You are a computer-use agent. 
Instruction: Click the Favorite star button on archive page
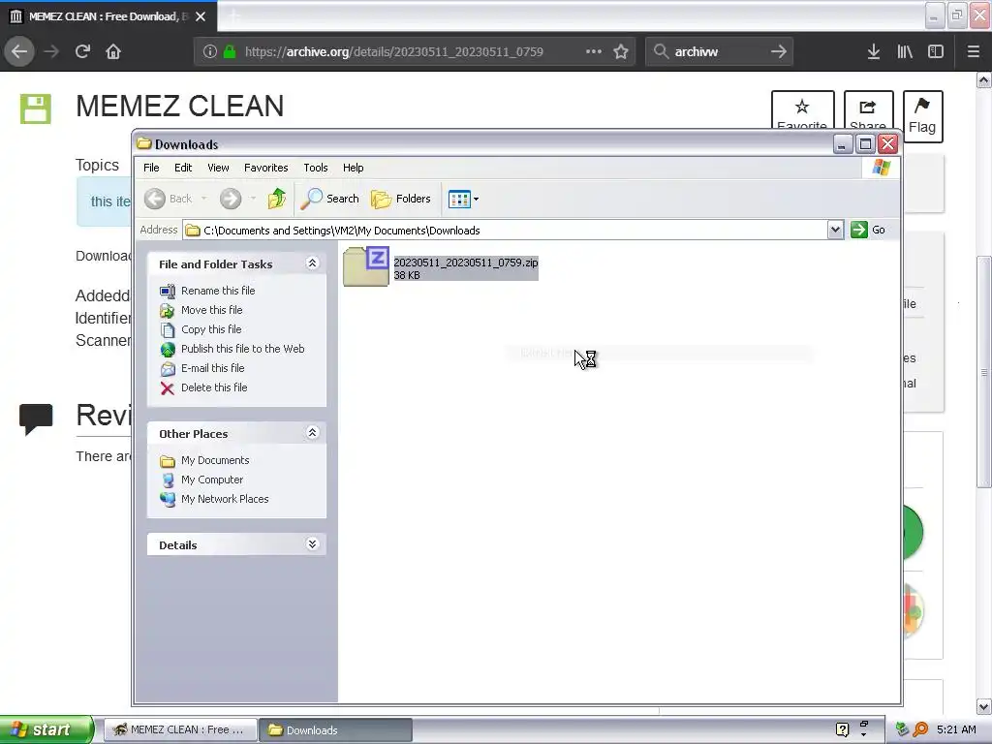[x=802, y=110]
